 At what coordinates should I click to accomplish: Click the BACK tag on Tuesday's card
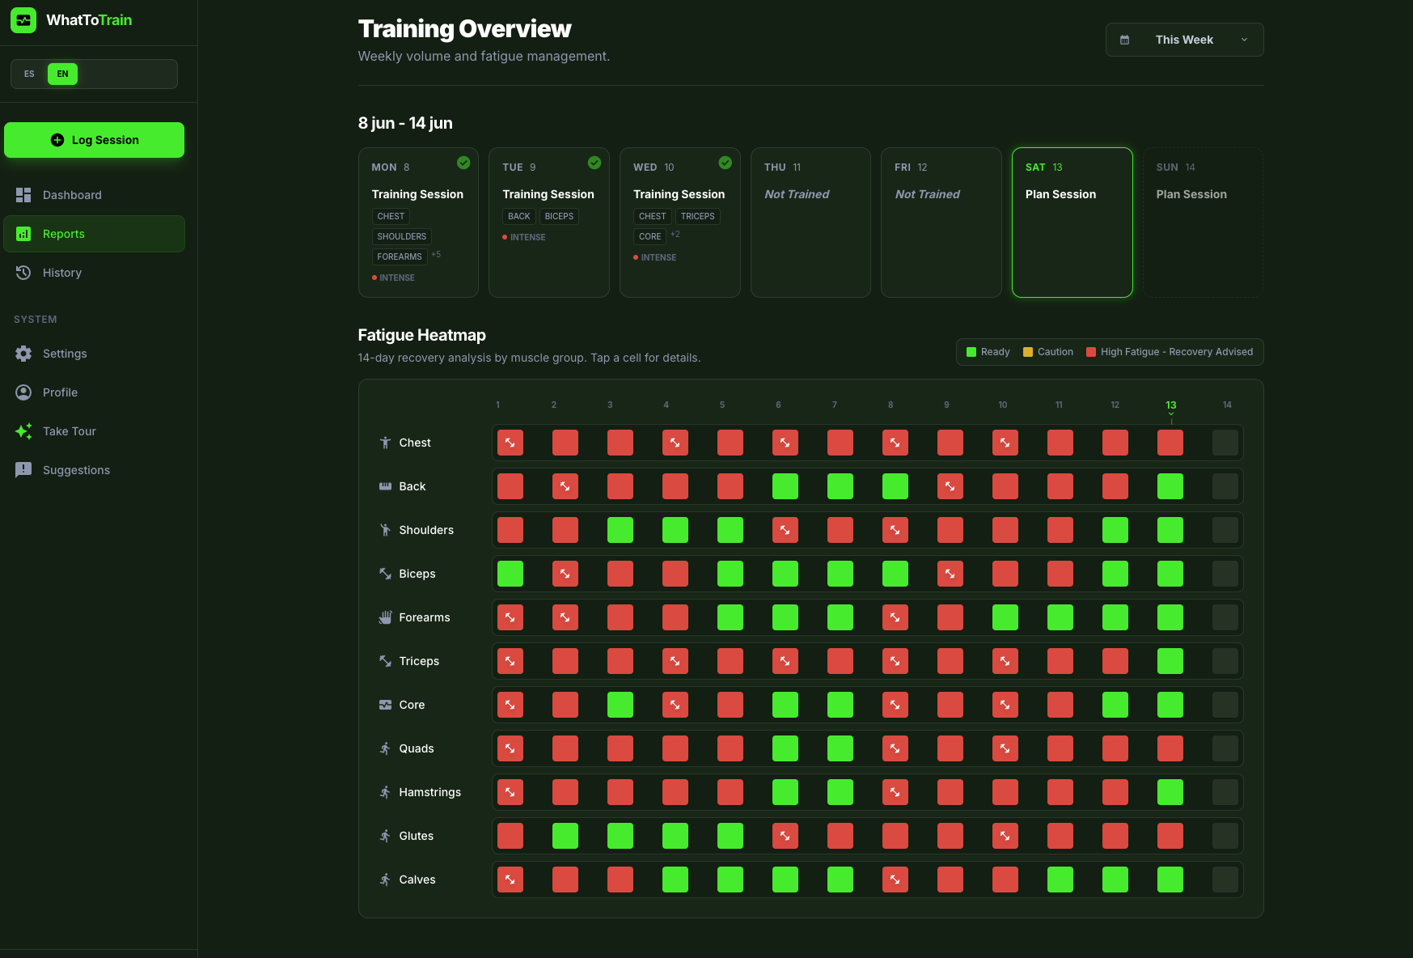click(x=519, y=216)
